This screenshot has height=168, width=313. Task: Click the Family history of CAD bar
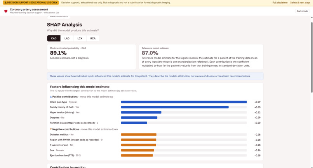click(175, 107)
